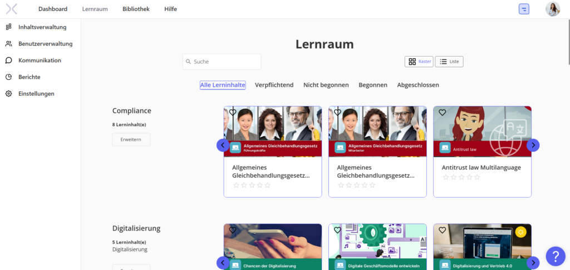
Task: Select the Abgeschlossen filter tab
Action: pyautogui.click(x=418, y=85)
